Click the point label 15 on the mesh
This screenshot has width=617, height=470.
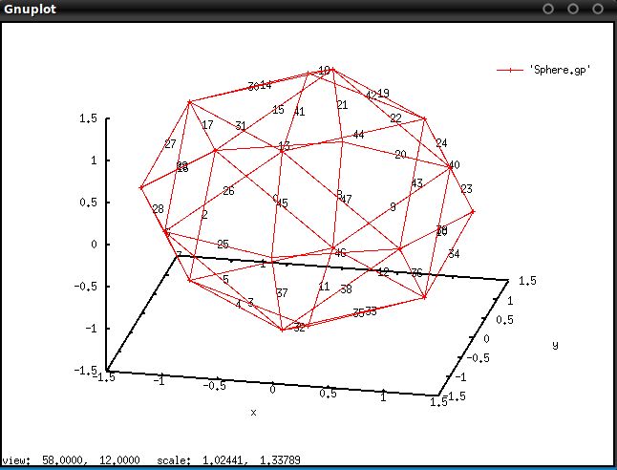pos(278,110)
